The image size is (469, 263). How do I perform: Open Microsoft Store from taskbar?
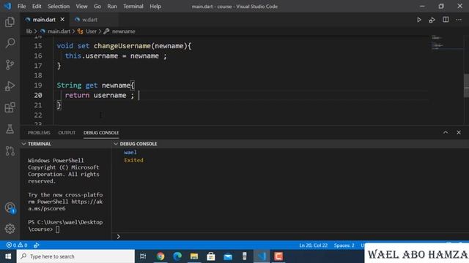(211, 256)
